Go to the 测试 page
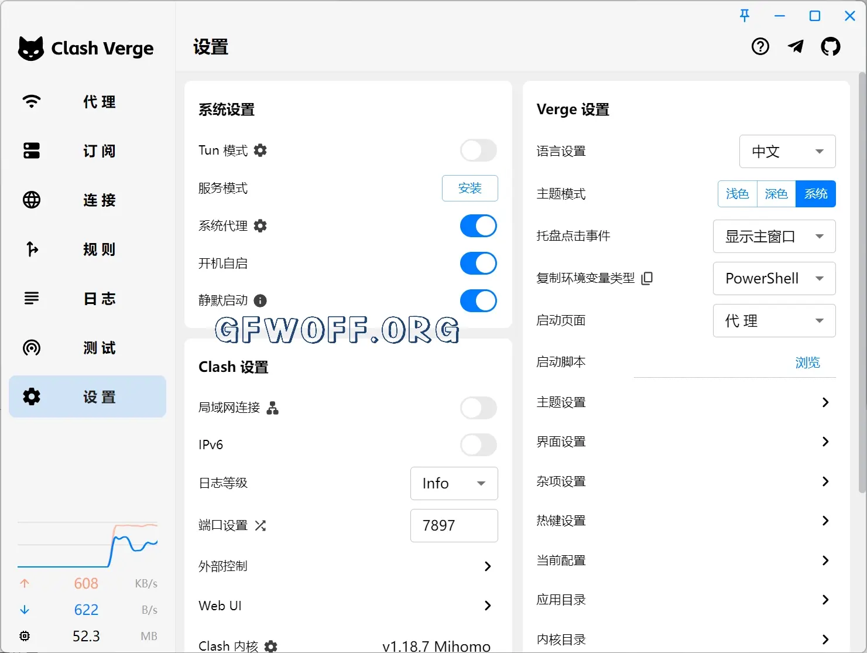Viewport: 867px width, 653px height. point(88,347)
